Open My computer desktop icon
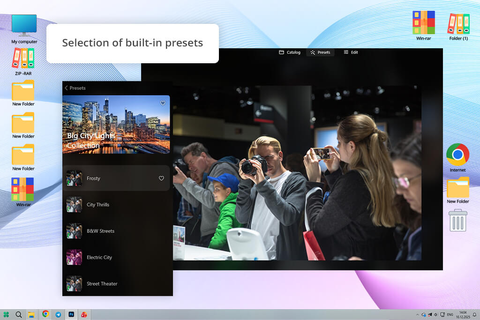The height and width of the screenshot is (320, 480). coord(24,29)
